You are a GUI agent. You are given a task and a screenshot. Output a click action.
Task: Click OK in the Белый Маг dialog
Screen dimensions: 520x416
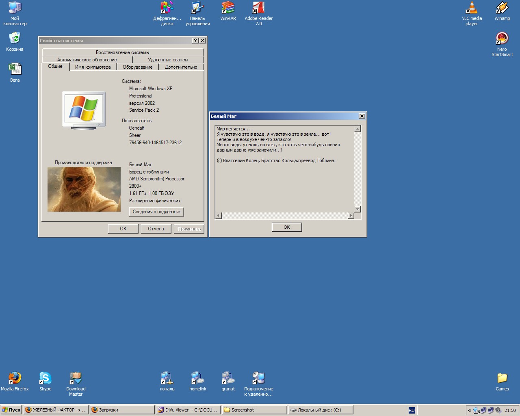click(x=287, y=227)
